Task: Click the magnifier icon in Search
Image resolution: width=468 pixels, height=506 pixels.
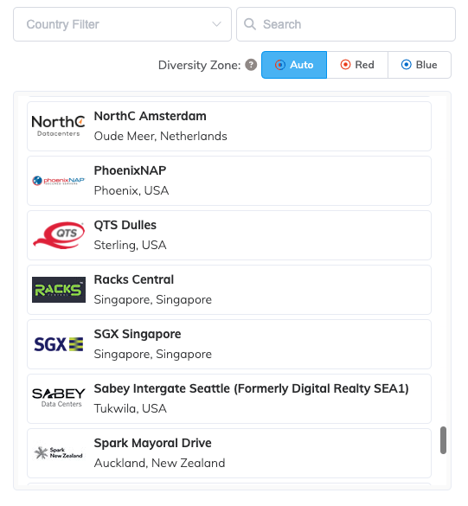Action: (250, 24)
